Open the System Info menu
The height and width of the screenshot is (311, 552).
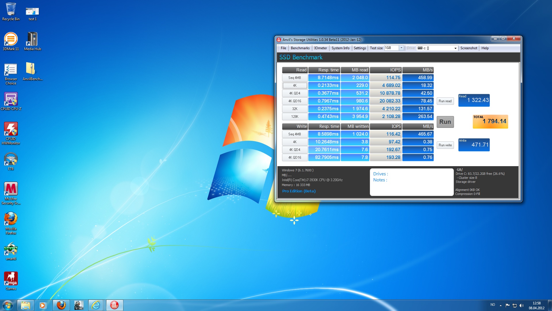point(340,48)
